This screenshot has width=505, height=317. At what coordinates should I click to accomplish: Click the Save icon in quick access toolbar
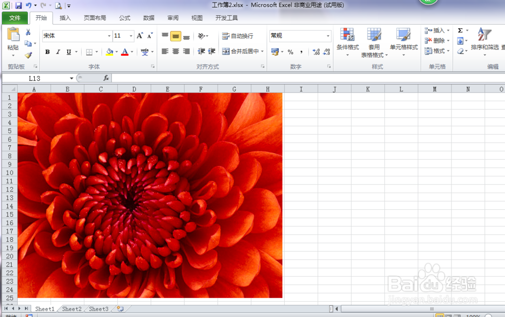[x=18, y=6]
